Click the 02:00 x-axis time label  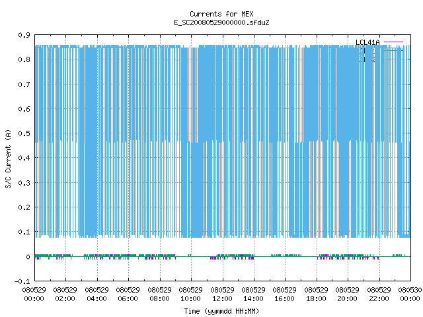coord(65,299)
